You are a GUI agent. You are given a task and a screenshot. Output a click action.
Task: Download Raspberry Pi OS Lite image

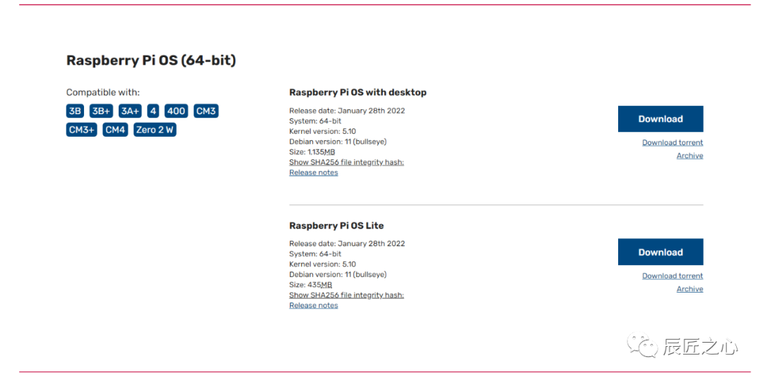[660, 252]
